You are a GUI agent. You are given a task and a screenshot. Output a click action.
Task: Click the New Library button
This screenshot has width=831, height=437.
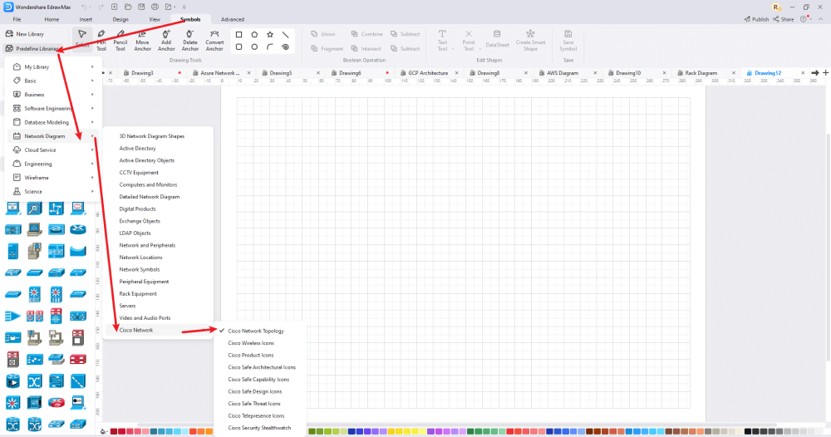click(x=25, y=34)
